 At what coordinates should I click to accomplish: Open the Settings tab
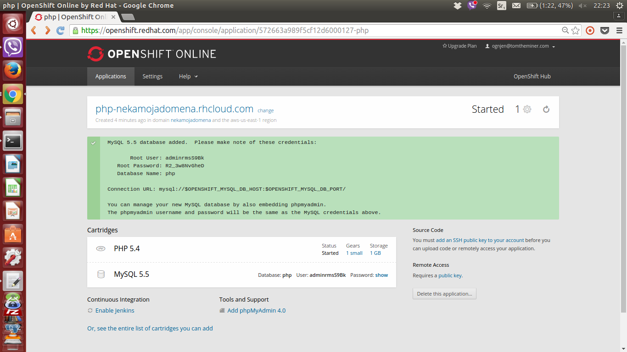[x=152, y=77]
